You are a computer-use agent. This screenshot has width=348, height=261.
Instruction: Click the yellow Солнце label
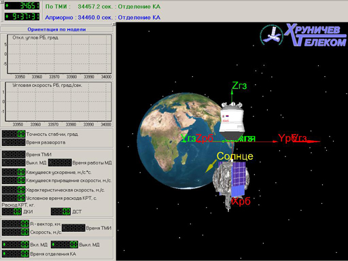click(235, 156)
